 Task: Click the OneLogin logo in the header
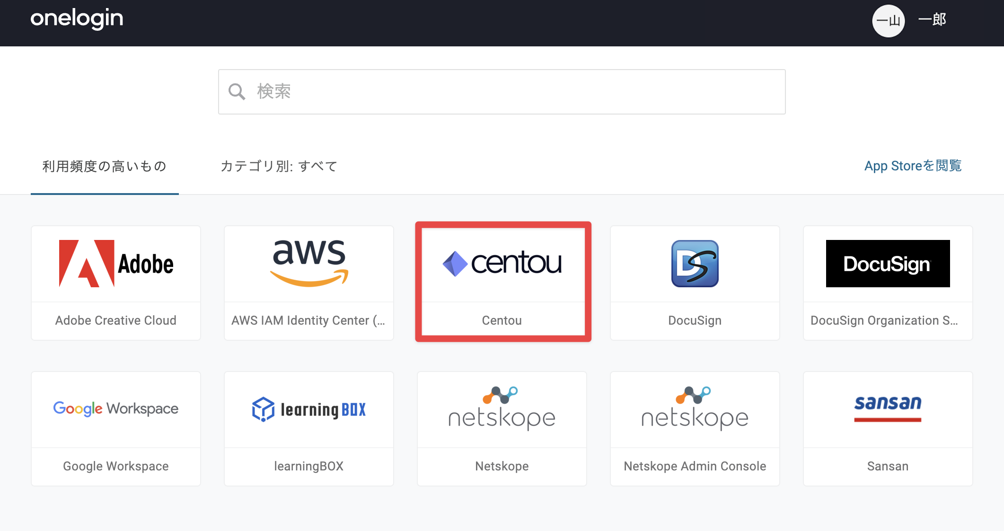click(x=77, y=19)
